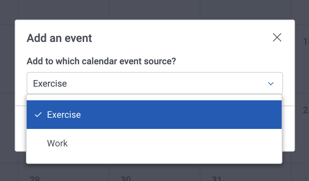Viewport: 309px width, 181px height.
Task: Click the dimmed backdrop above the dialog
Action: (154, 10)
